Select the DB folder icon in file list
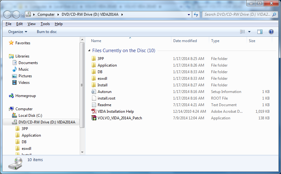The height and width of the screenshot is (174, 281). (94, 72)
